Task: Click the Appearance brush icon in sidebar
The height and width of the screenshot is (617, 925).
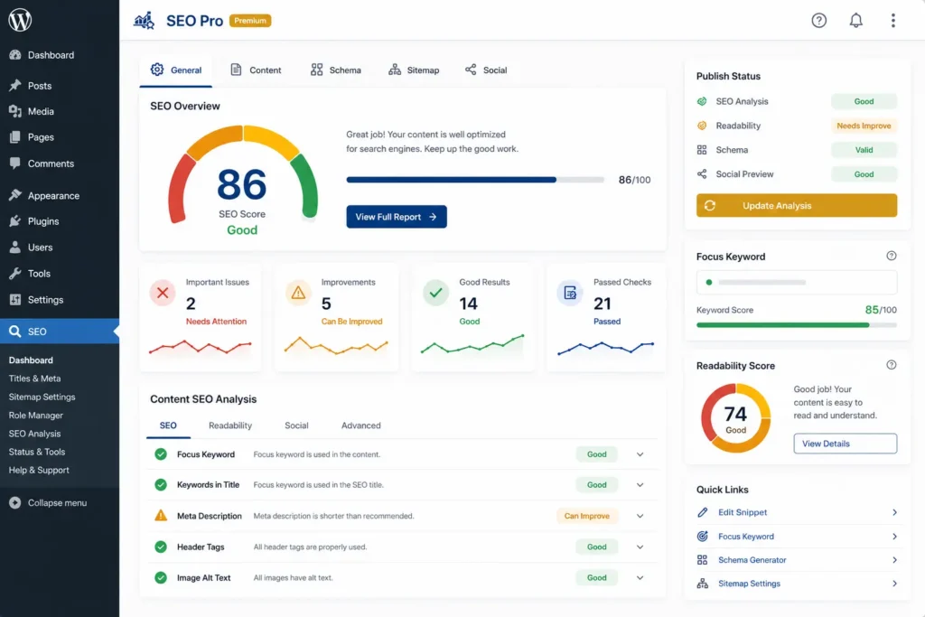Action: [15, 195]
